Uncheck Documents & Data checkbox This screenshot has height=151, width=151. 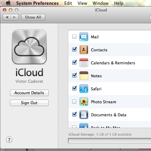[74, 114]
